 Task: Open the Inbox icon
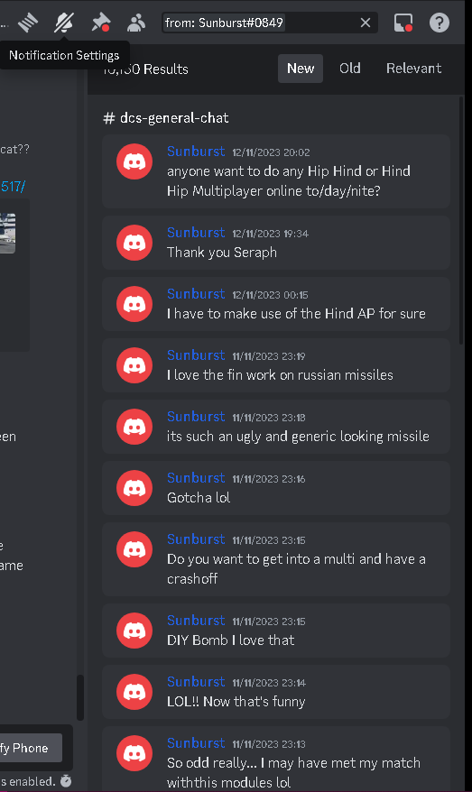coord(403,23)
